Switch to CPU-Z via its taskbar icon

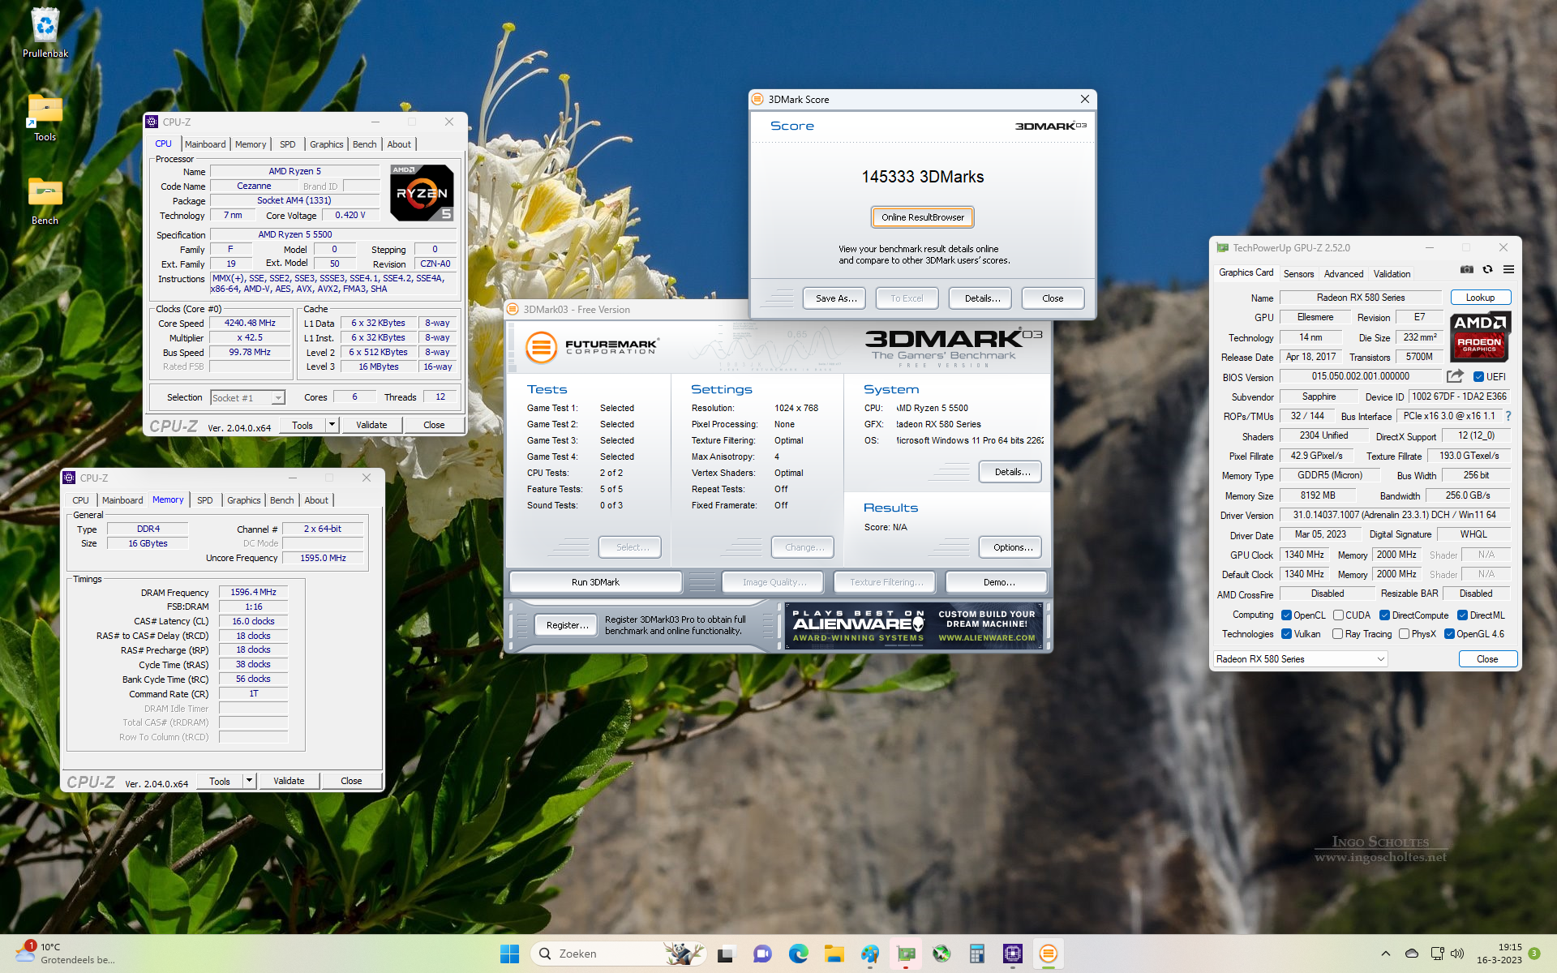pyautogui.click(x=1013, y=954)
